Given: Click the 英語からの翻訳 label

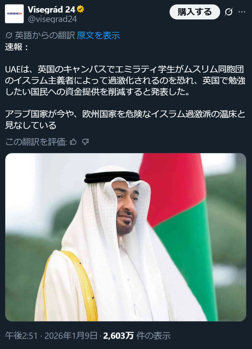Looking at the screenshot, I should 45,35.
